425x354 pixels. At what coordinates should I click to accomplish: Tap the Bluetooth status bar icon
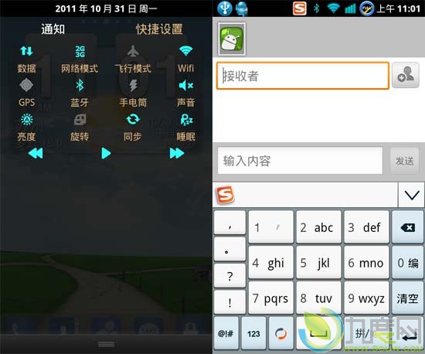[x=316, y=9]
